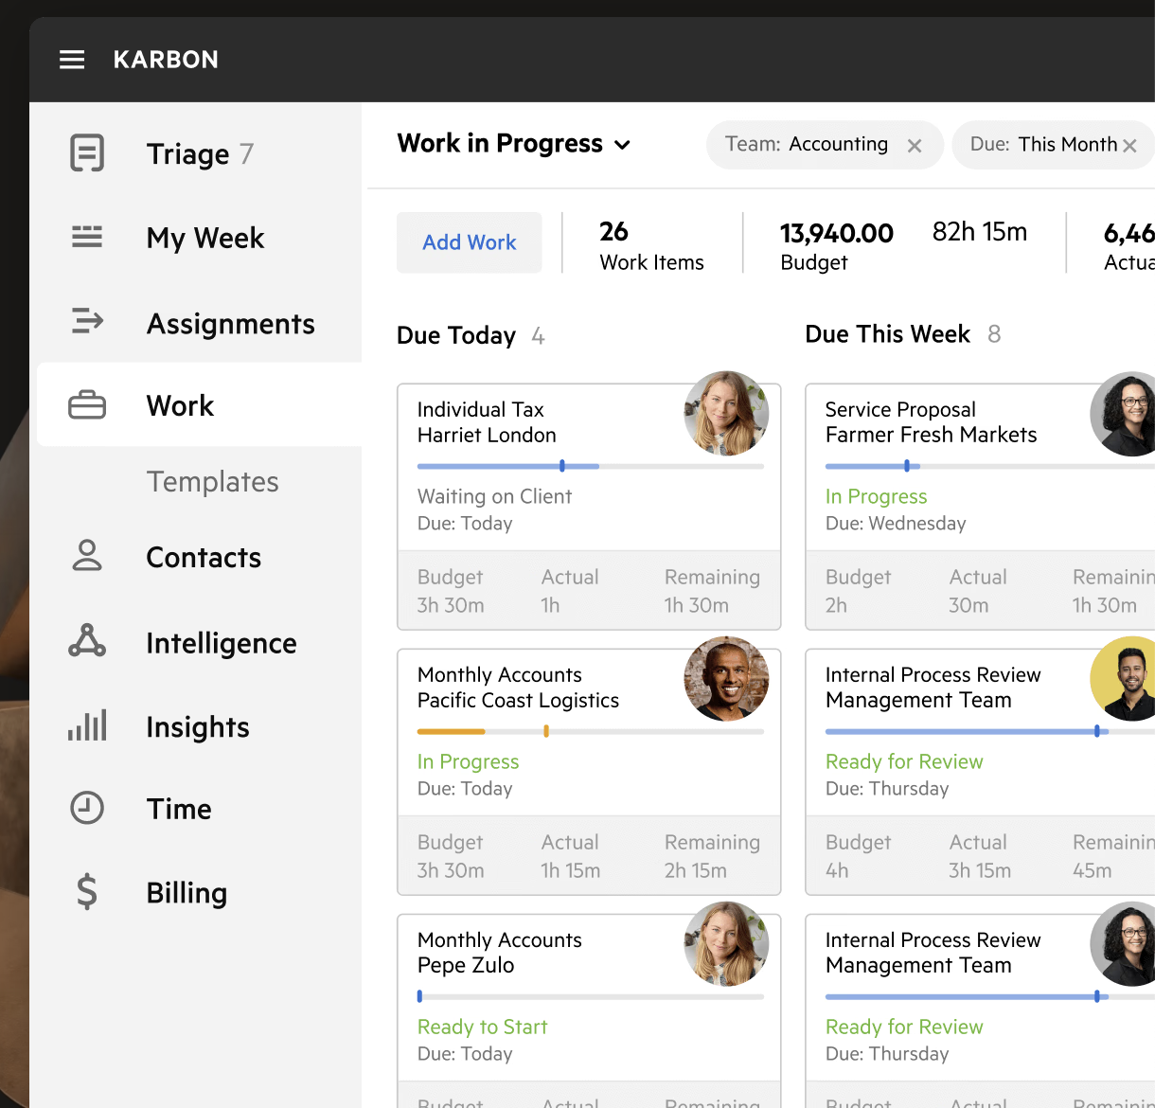The image size is (1155, 1108).
Task: Click Remaining 2h 15m on Pacific Coast card
Action: 712,856
